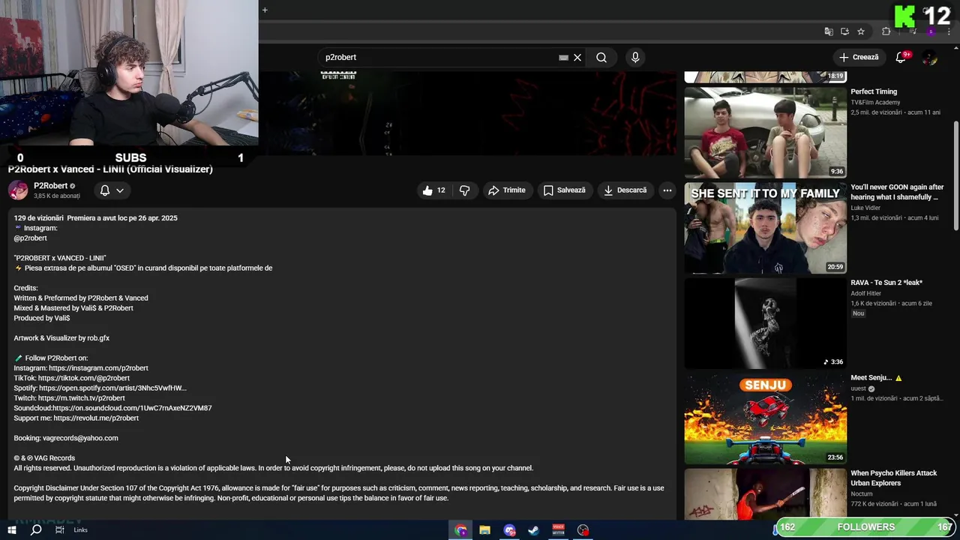960x540 pixels.
Task: Start voice search with the microphone
Action: (635, 58)
